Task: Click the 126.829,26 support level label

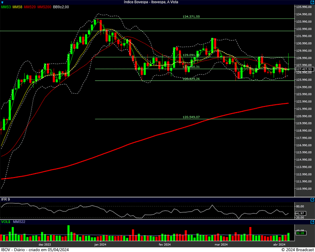Action: point(191,79)
